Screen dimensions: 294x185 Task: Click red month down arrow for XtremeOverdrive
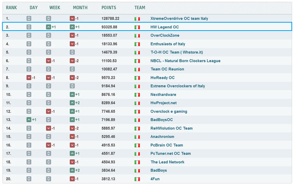click(72, 18)
